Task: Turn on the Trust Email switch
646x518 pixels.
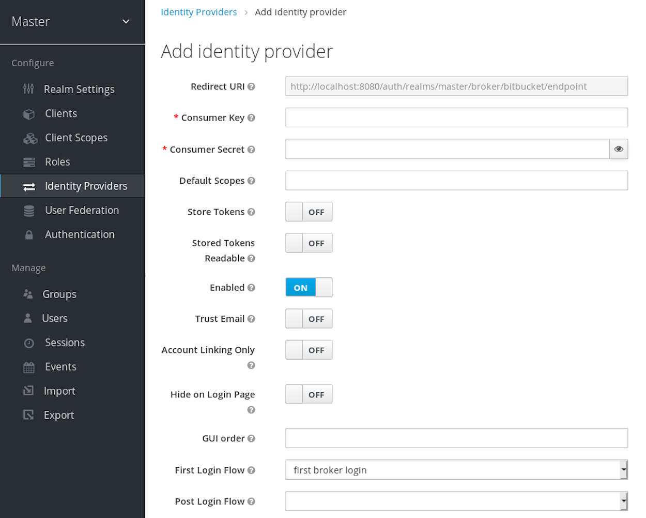Action: point(309,319)
